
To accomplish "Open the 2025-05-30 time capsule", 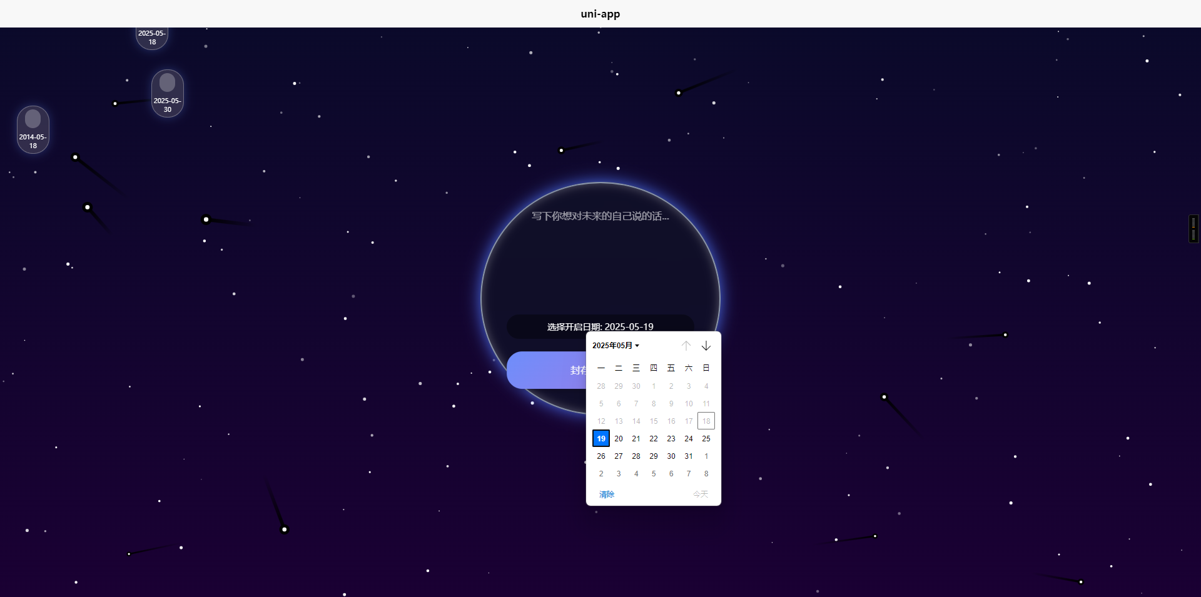I will tap(168, 93).
